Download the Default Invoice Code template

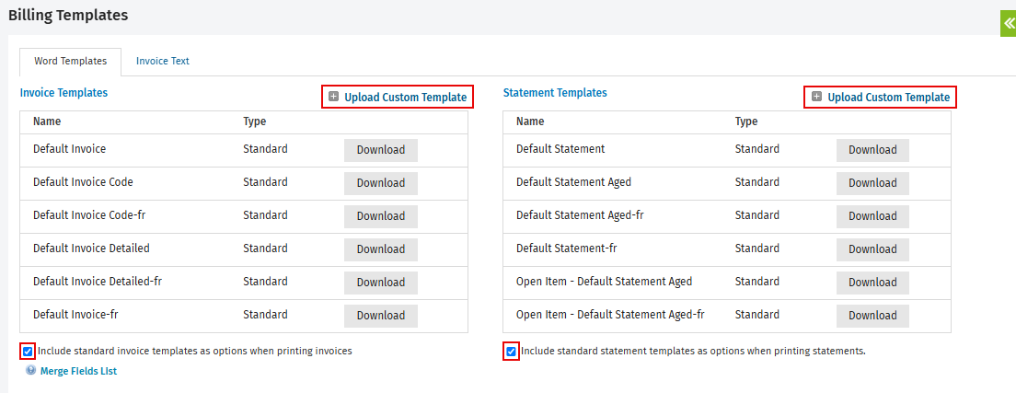[381, 183]
